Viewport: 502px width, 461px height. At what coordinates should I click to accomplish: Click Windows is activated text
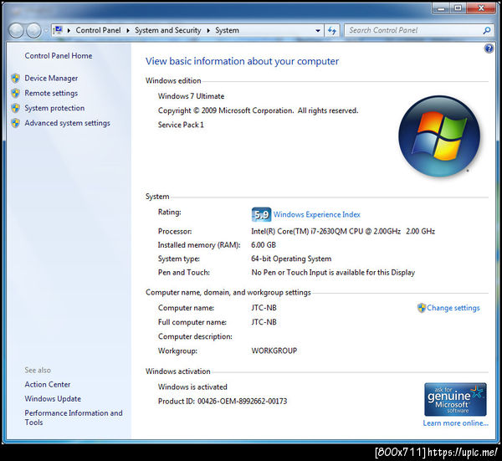pyautogui.click(x=192, y=387)
